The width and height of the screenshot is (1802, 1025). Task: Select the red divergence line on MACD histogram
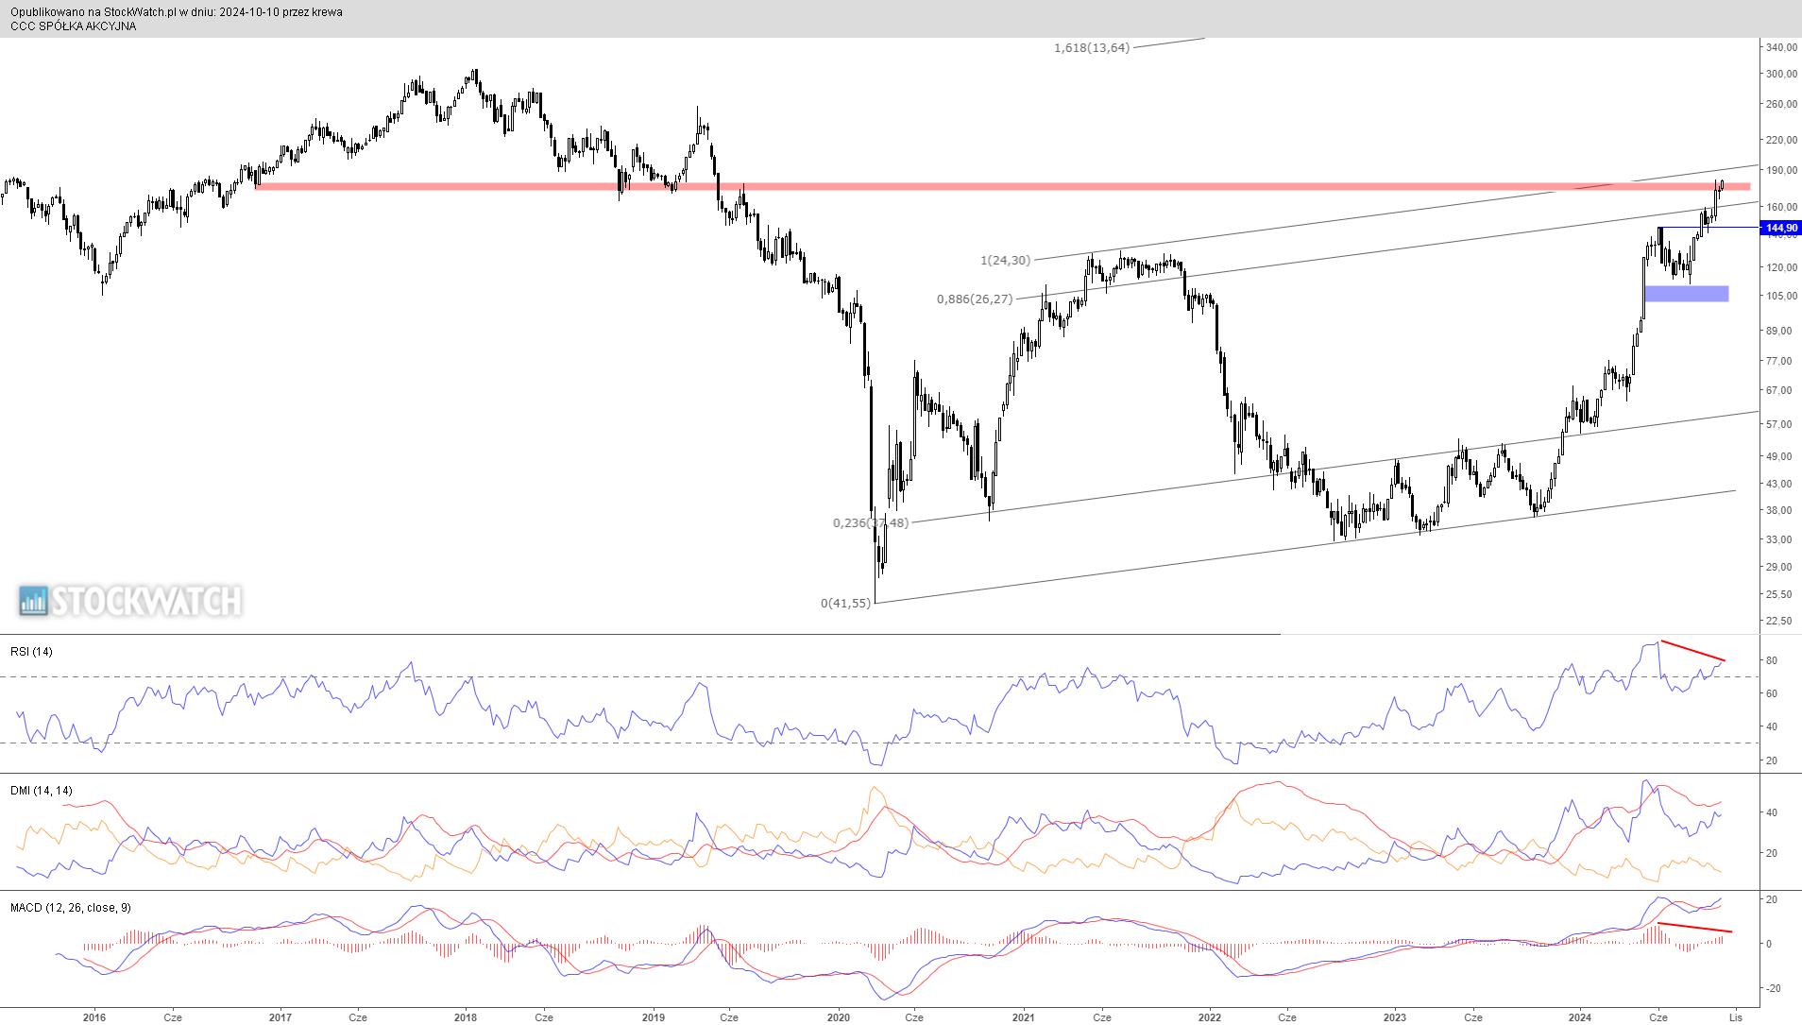(1694, 927)
